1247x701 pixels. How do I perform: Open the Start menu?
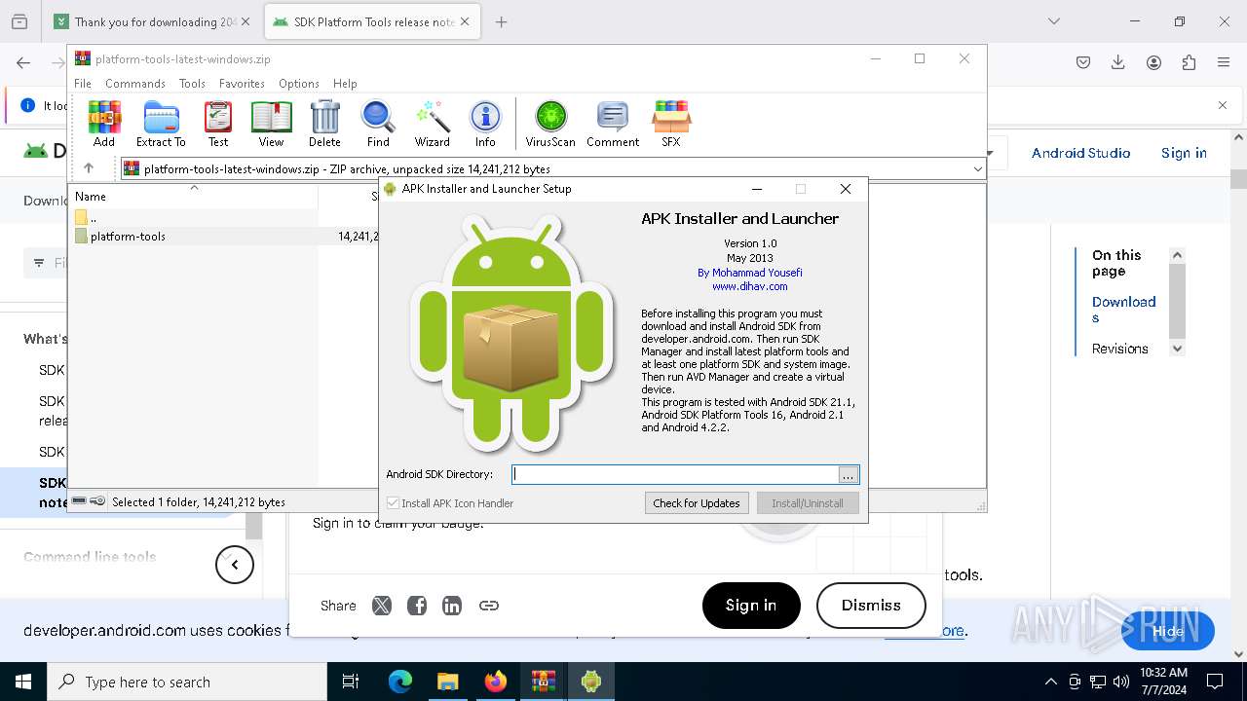click(x=22, y=682)
